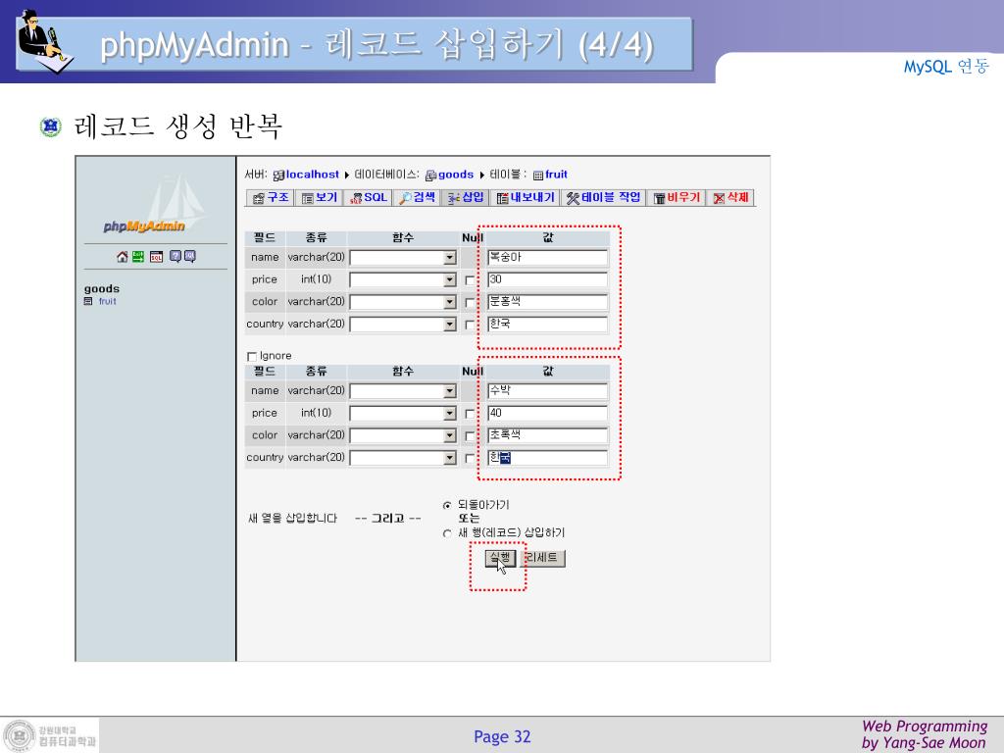Toggle Null checkbox for color, second record
The width and height of the screenshot is (1004, 753).
coord(470,436)
